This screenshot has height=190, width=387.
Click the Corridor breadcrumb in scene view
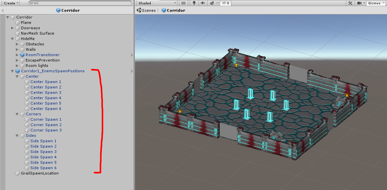tap(173, 10)
